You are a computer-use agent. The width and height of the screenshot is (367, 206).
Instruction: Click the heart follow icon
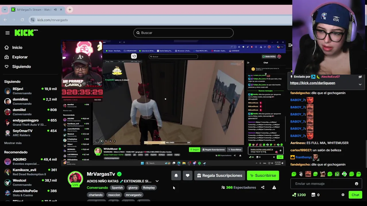(188, 175)
